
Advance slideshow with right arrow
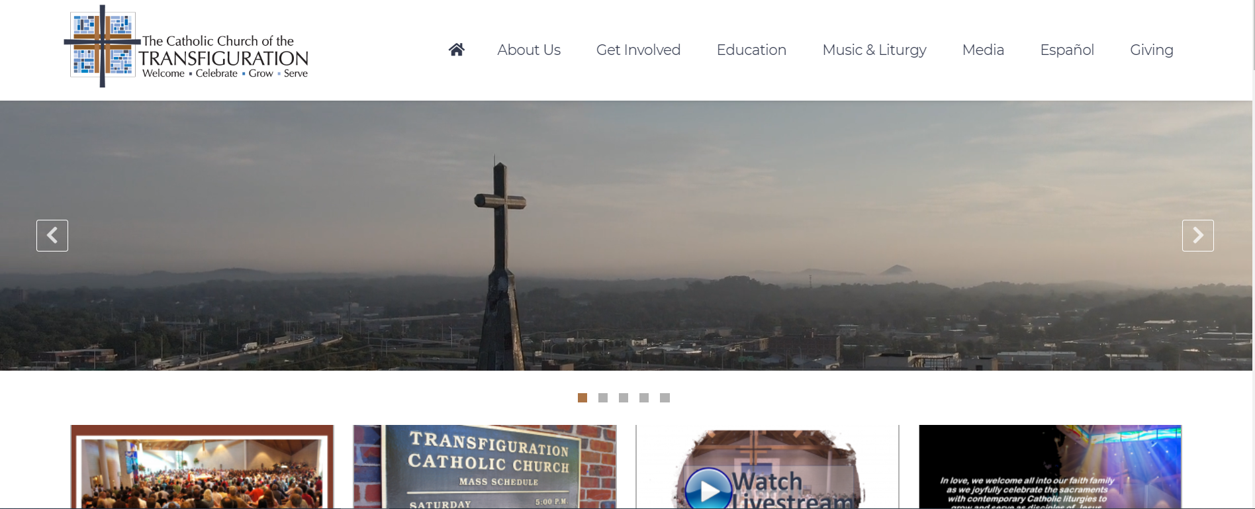point(1197,236)
